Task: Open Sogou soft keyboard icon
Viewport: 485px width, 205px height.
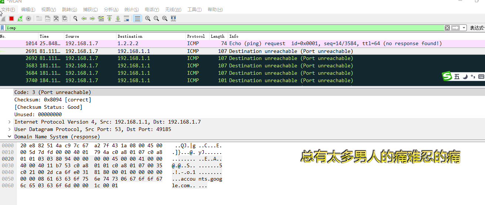Action: (x=481, y=77)
